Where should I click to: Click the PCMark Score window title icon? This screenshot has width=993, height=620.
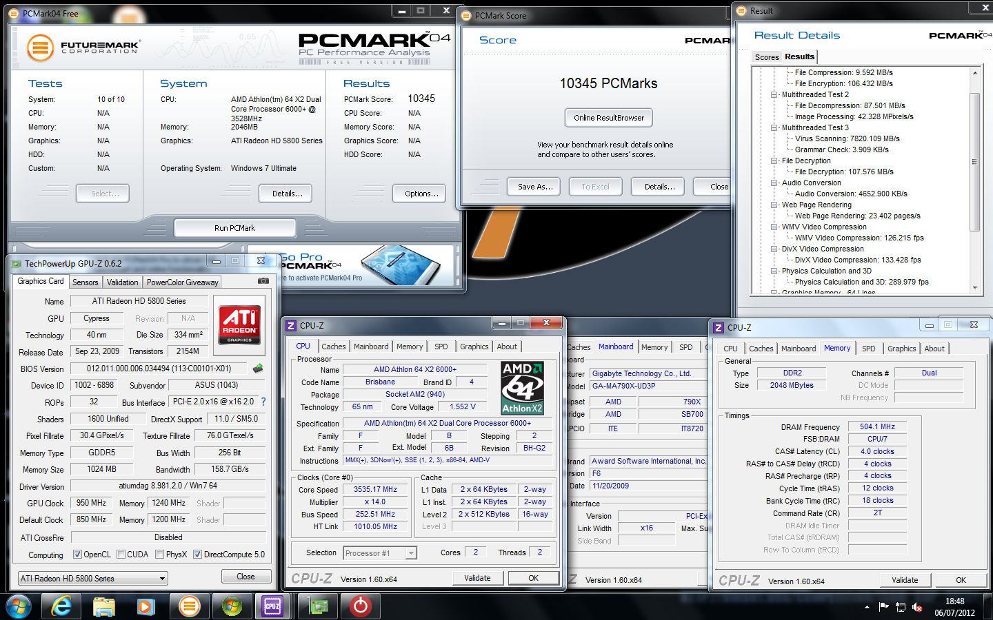point(467,15)
